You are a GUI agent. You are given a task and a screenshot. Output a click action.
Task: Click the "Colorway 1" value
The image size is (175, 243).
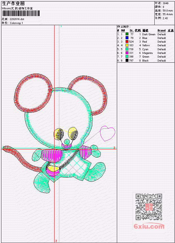[x=16, y=23]
